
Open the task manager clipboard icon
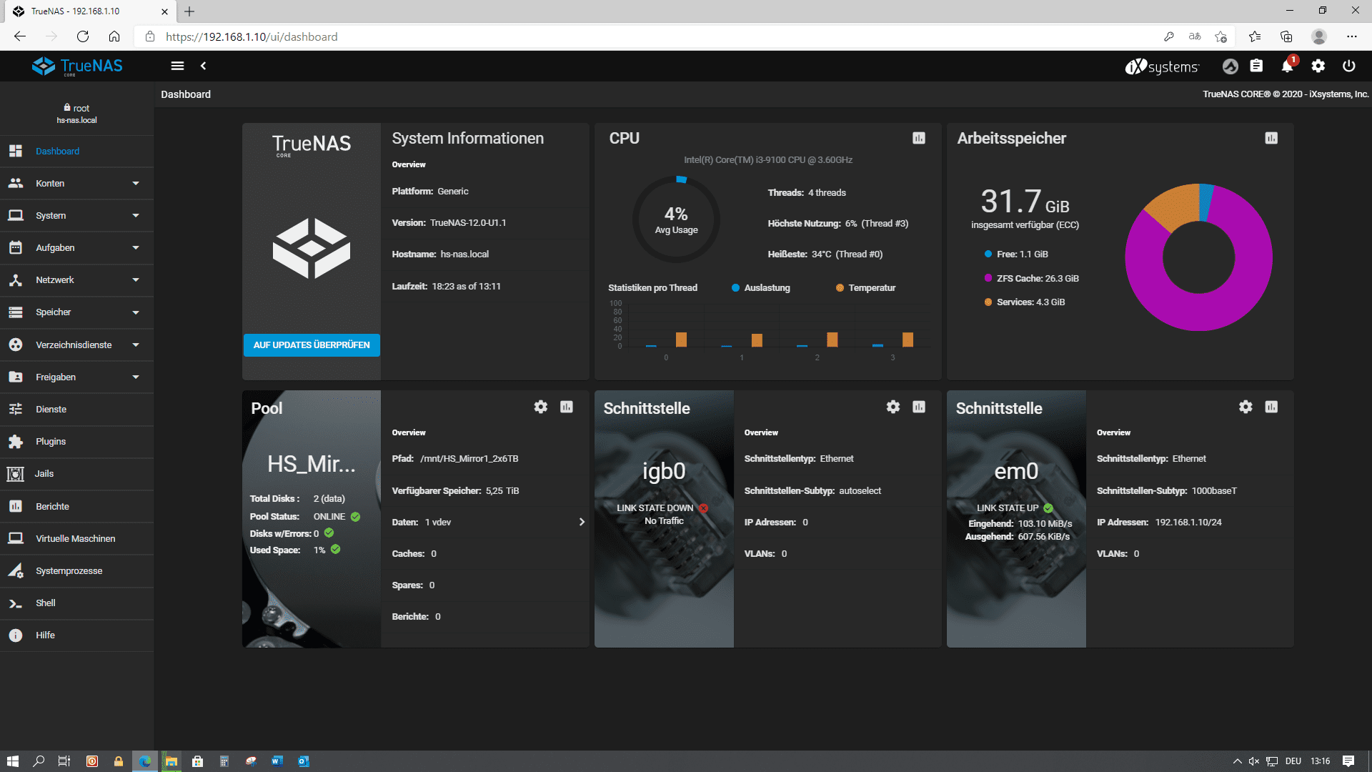(1256, 66)
